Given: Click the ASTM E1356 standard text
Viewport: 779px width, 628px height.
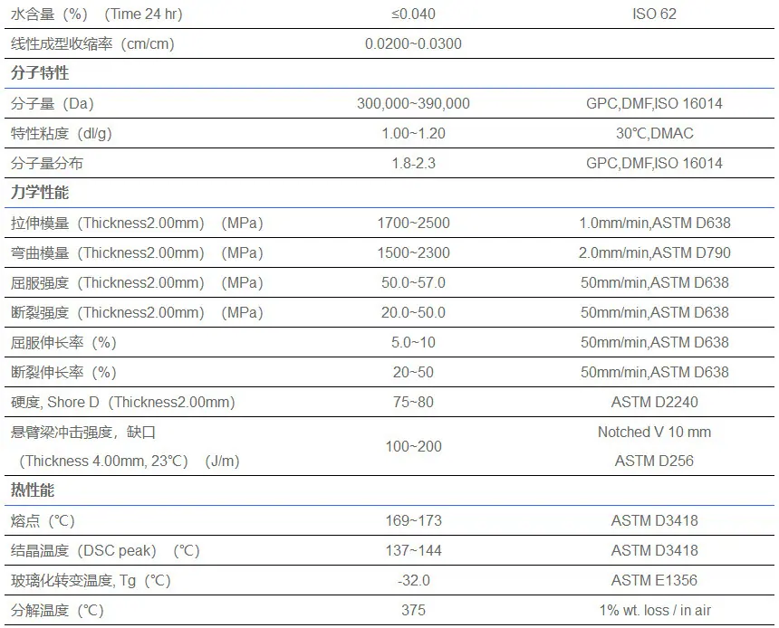Looking at the screenshot, I should click(654, 580).
